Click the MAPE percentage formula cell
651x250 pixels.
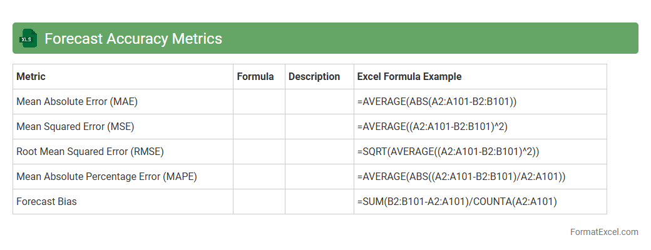(x=461, y=177)
